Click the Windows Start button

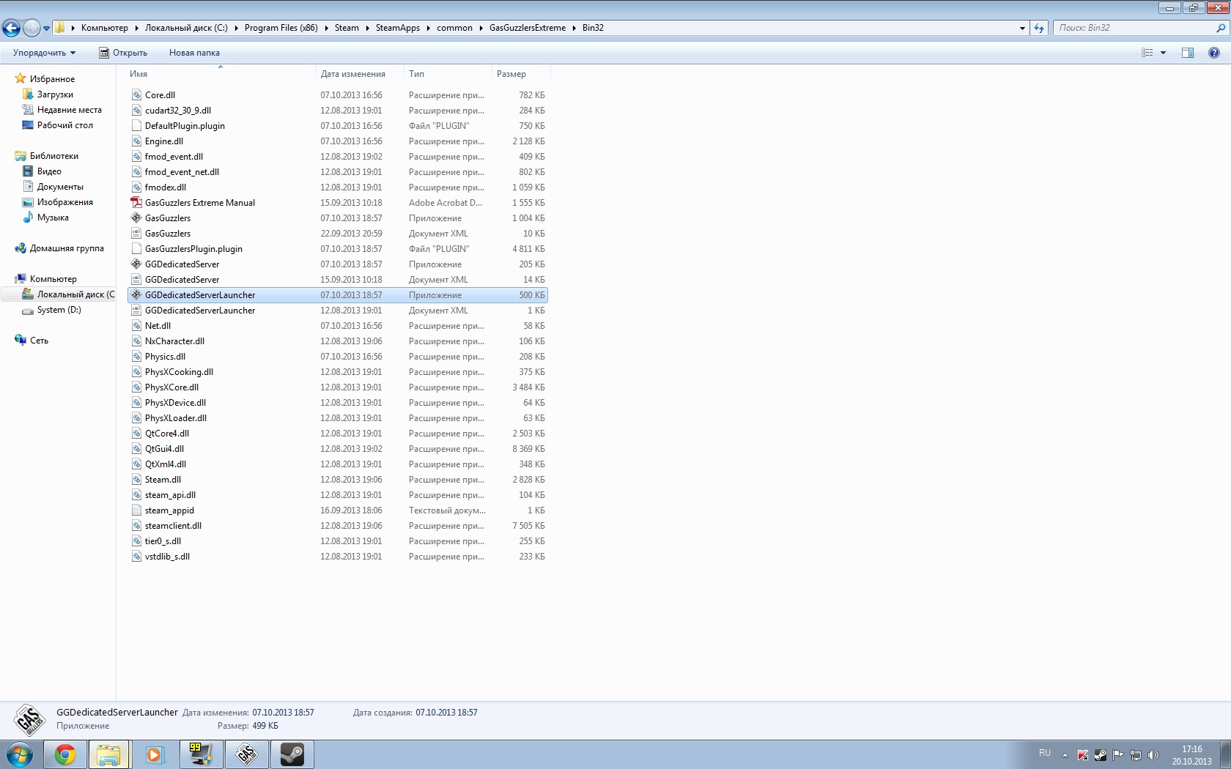tap(20, 754)
